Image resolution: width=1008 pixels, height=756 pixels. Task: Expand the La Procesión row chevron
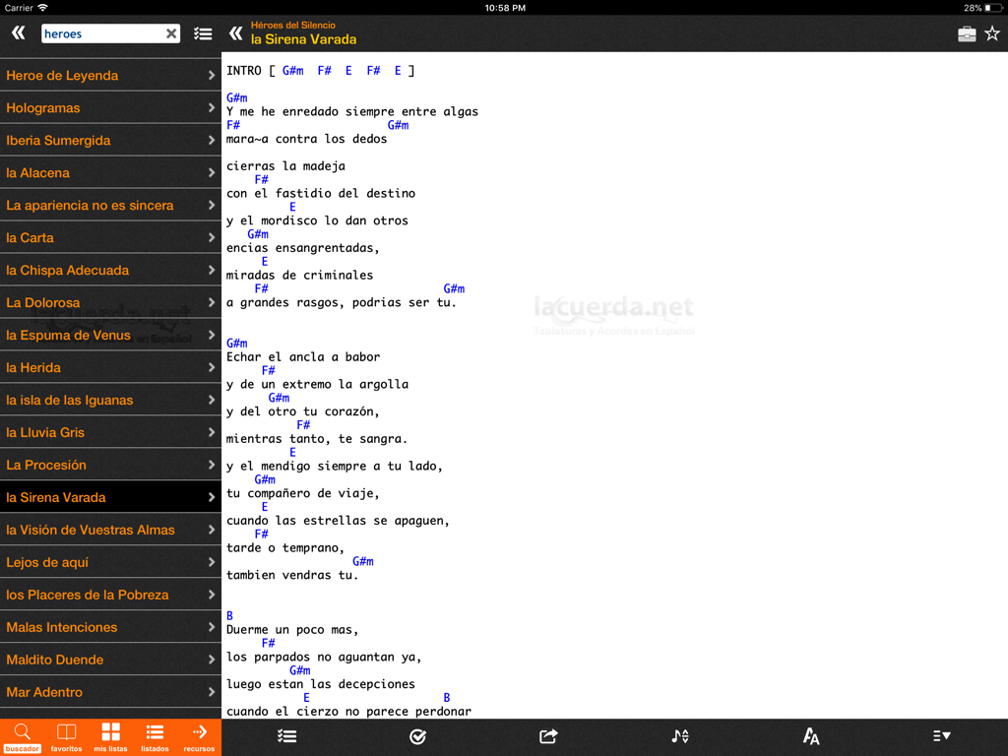pos(212,465)
